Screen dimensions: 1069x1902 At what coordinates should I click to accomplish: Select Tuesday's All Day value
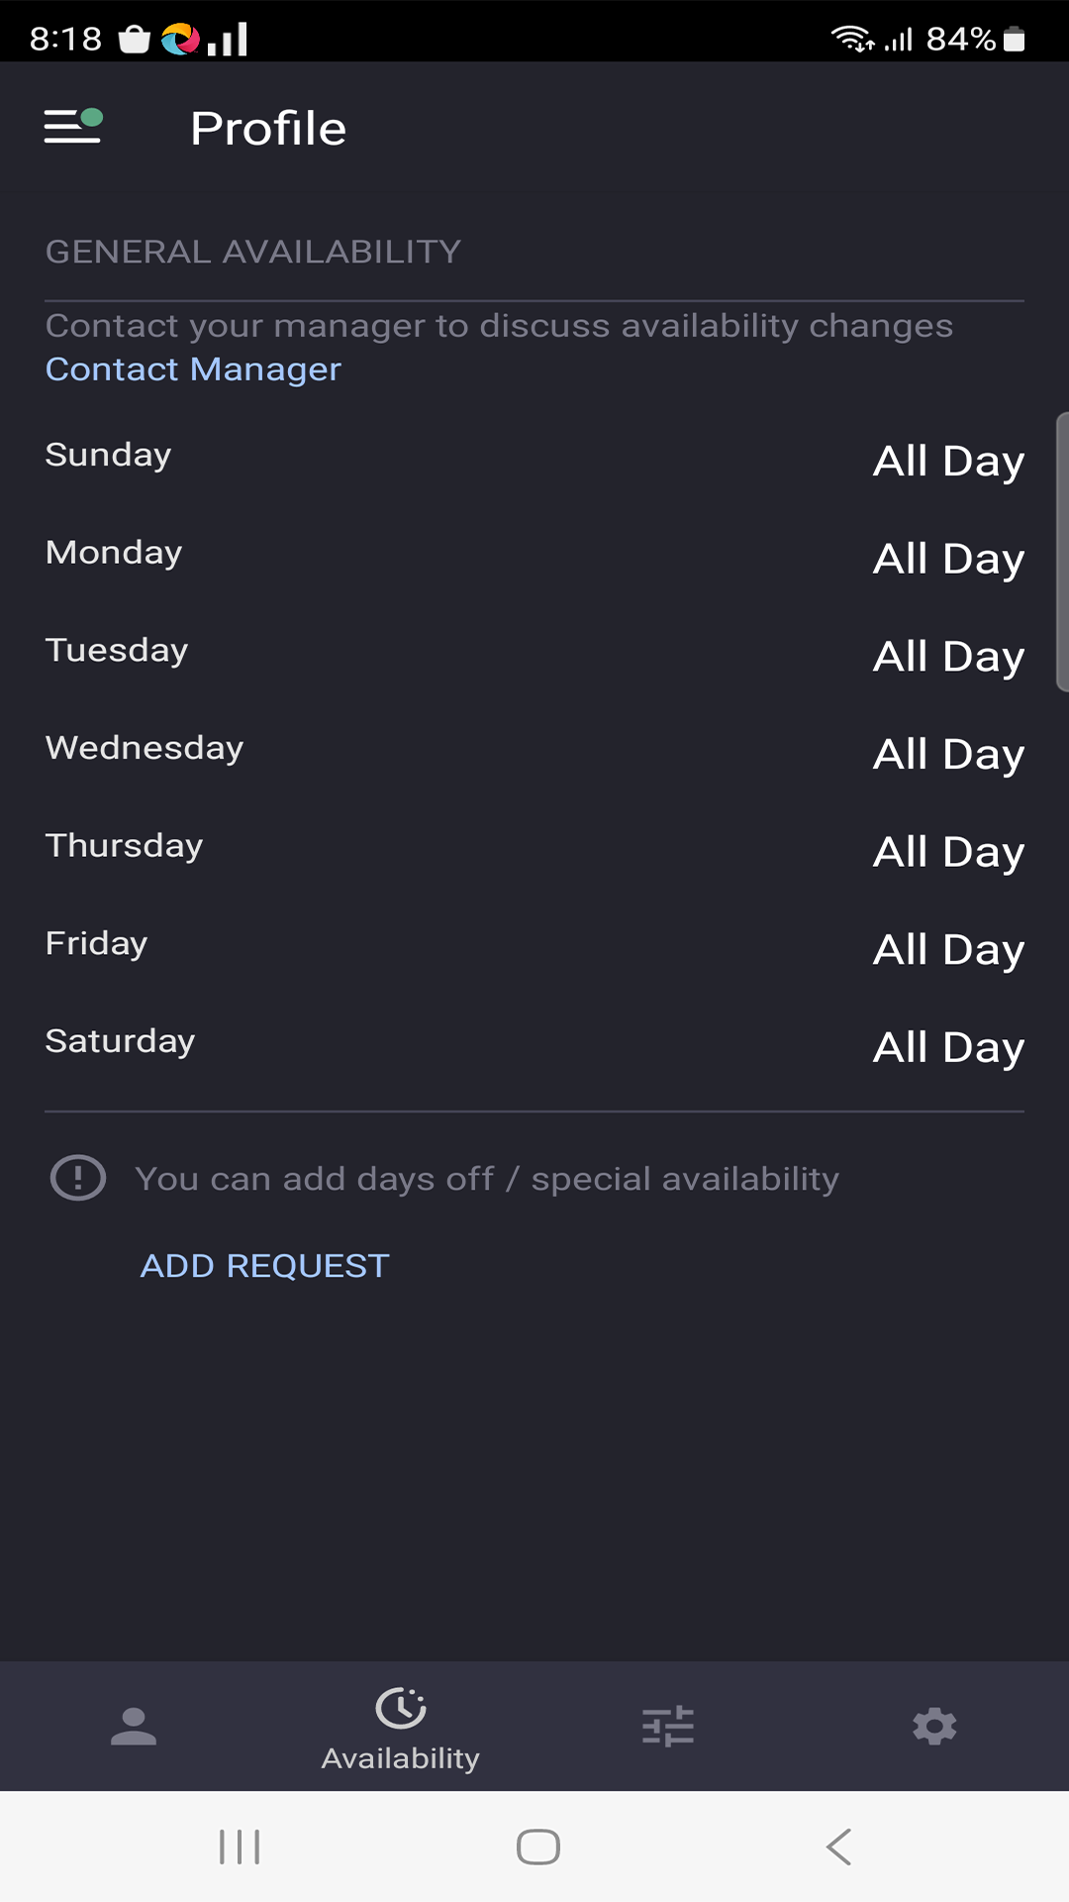(948, 657)
